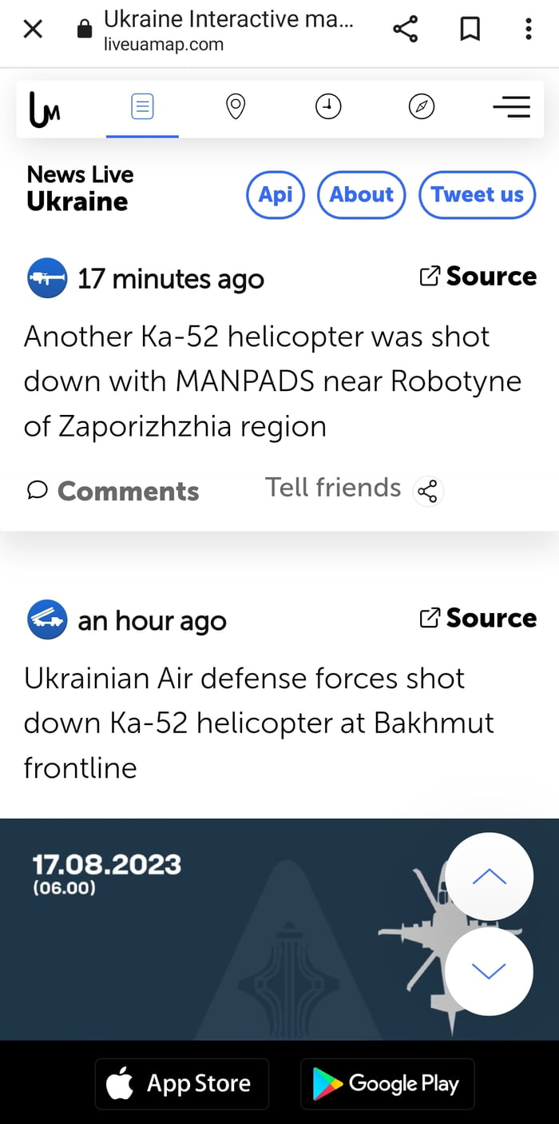Open the time history clock icon
Viewport: 559px width, 1124px height.
point(328,106)
